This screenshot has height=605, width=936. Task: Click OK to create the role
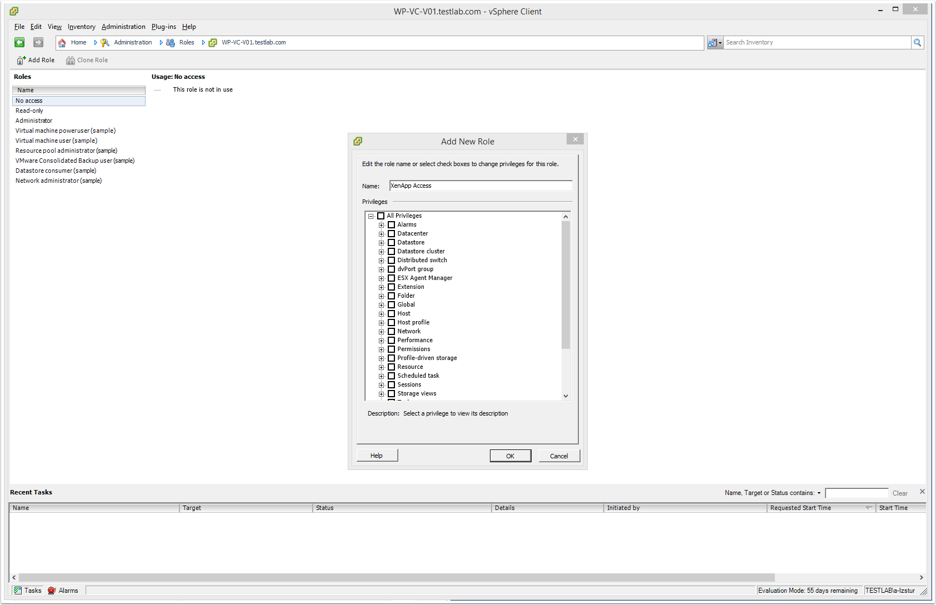click(510, 456)
